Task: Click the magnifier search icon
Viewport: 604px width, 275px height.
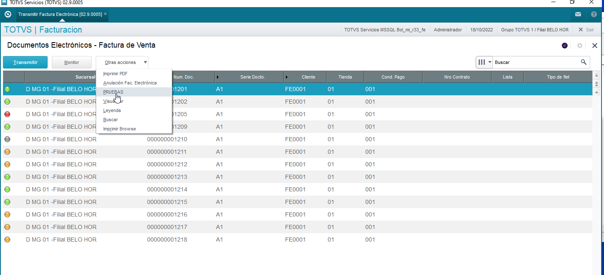Action: (584, 62)
